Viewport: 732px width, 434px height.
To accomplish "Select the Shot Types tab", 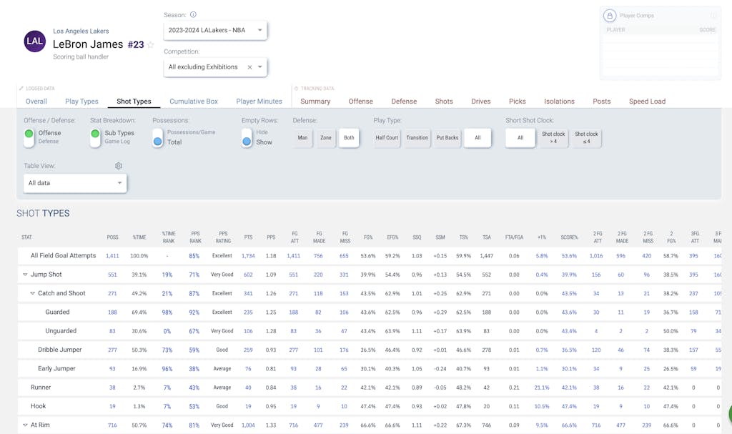I will click(134, 102).
